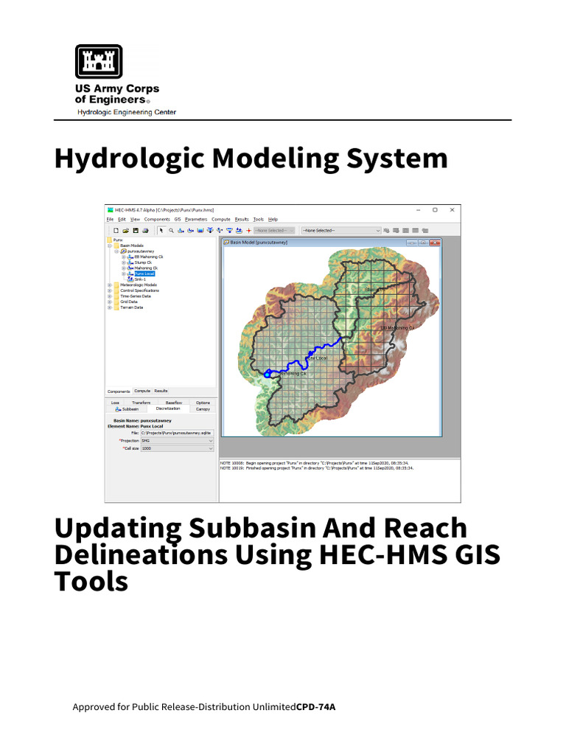
Task: Expand the Stump Ck tree node
Action: pyautogui.click(x=123, y=262)
